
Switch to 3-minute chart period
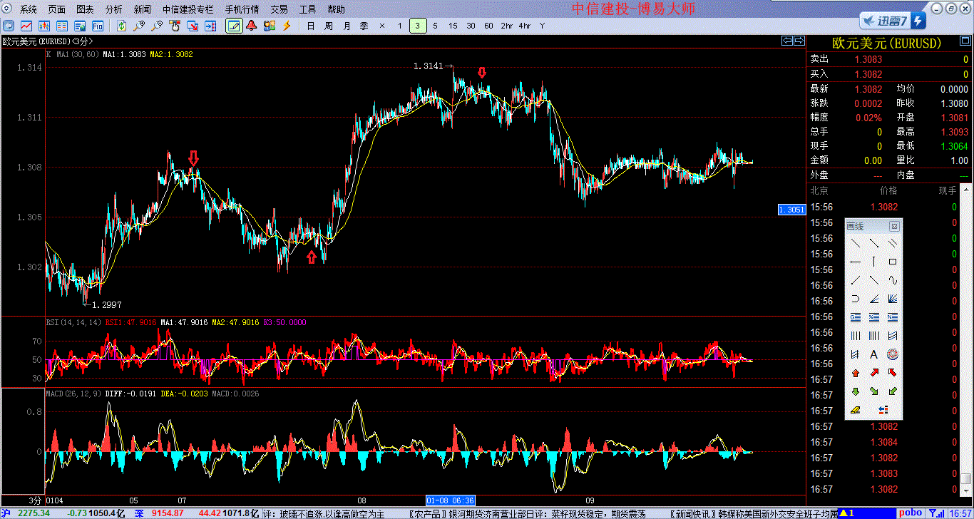click(418, 26)
